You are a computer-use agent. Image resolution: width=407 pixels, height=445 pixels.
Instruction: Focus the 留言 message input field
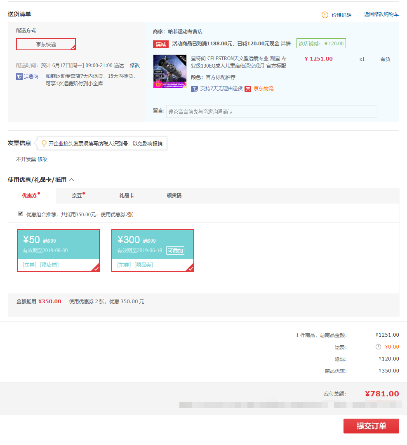coord(271,112)
